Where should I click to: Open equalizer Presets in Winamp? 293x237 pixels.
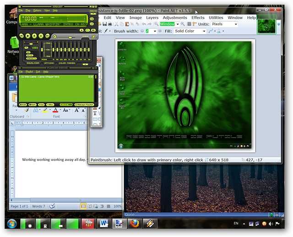32,59
